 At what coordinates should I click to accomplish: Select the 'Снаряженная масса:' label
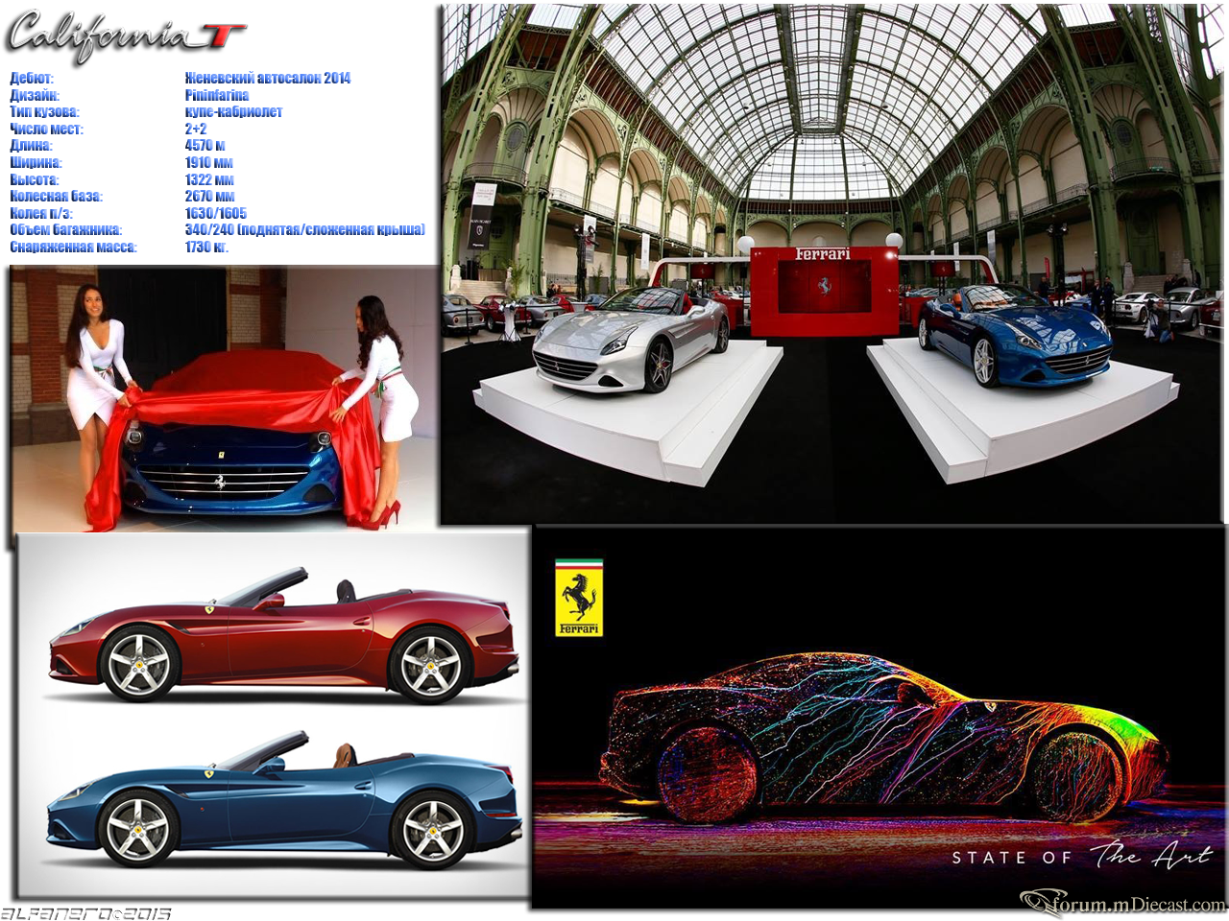click(x=74, y=248)
